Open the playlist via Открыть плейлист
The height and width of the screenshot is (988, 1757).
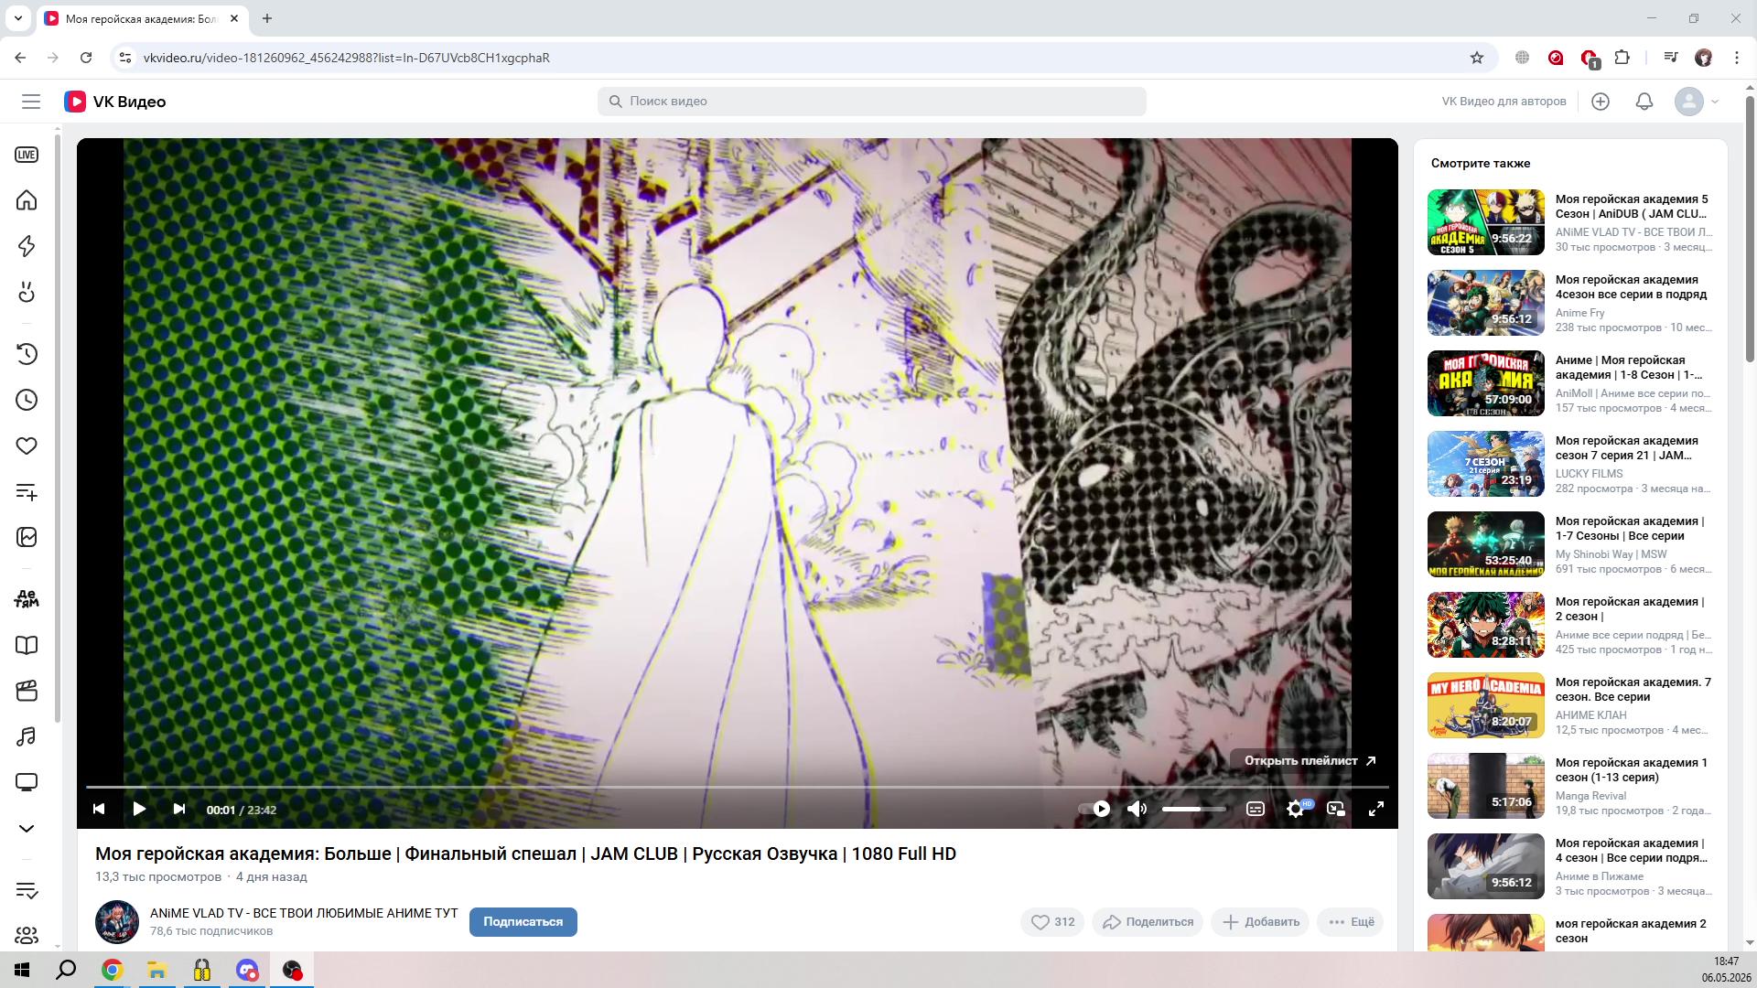[1310, 761]
